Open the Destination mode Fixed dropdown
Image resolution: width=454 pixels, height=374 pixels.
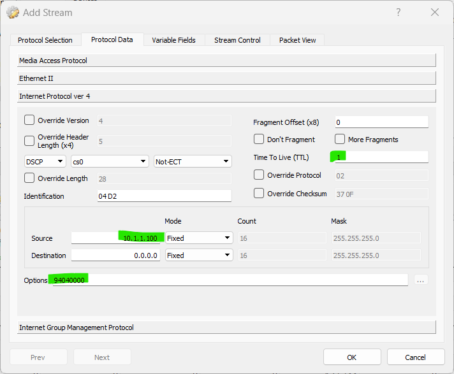(199, 255)
